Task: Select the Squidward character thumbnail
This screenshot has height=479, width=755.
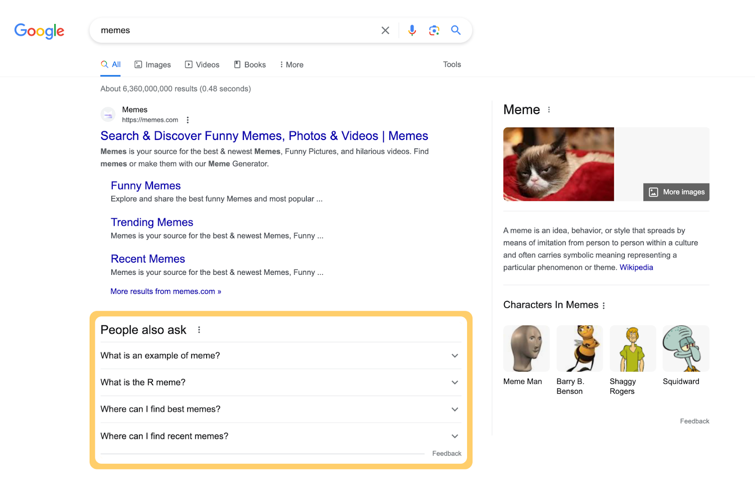Action: click(686, 348)
